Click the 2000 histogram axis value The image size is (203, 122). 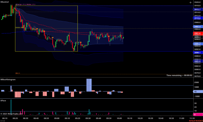tap(197, 82)
